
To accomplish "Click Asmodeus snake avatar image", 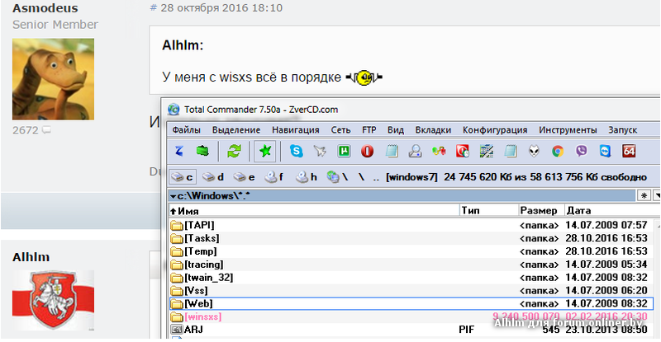I will point(53,79).
